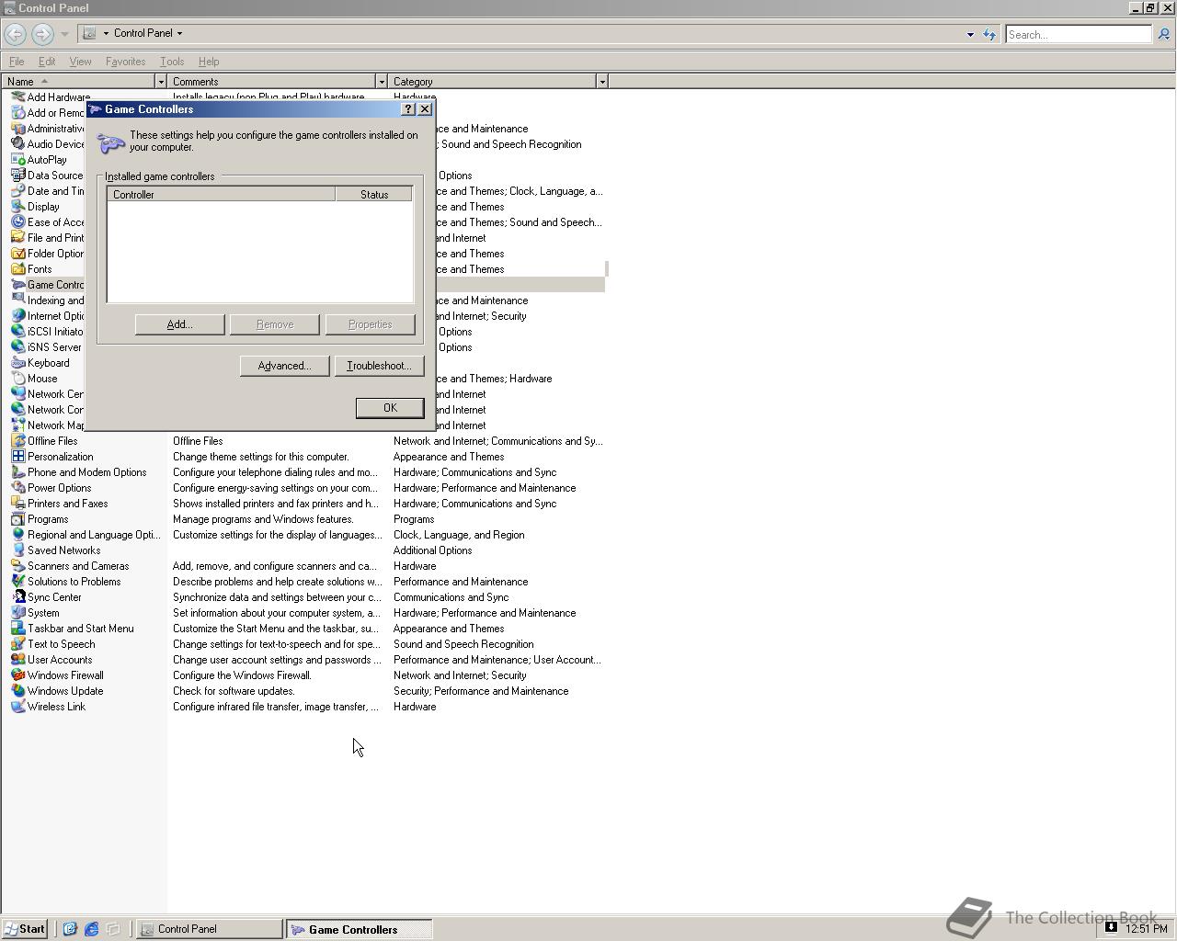Sort by the Controller column header
Viewport: 1177px width, 941px height.
222,195
